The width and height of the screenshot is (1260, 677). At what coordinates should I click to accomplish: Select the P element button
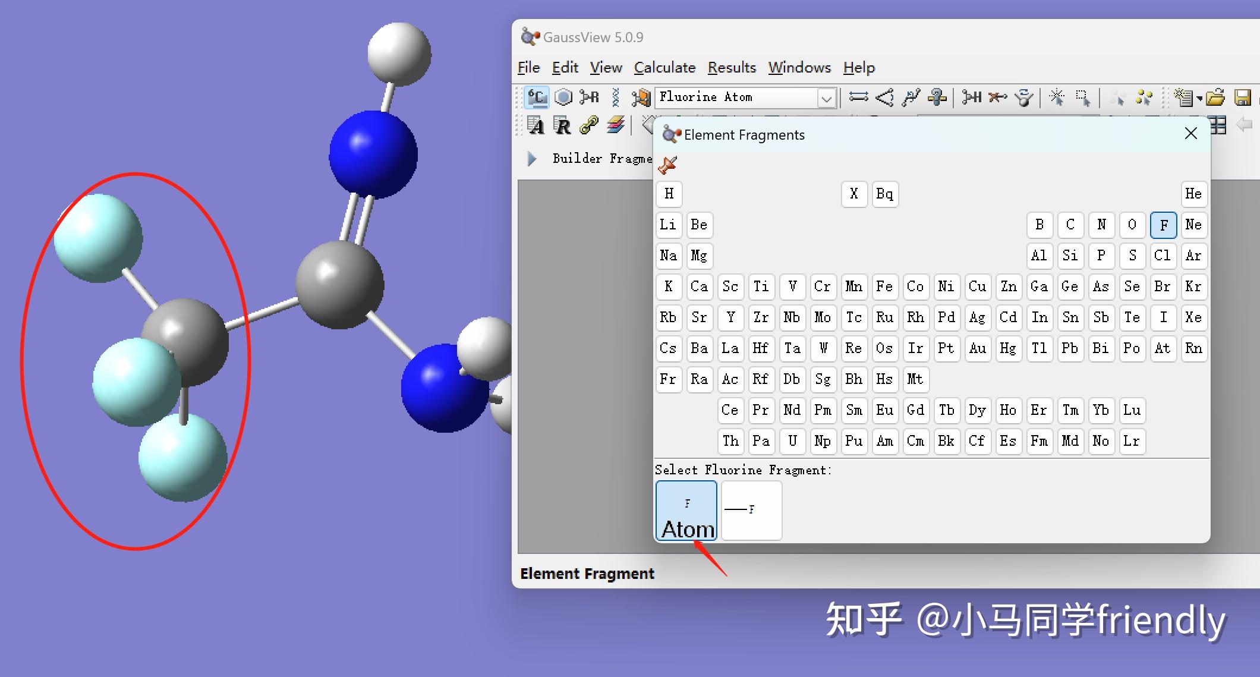1101,256
